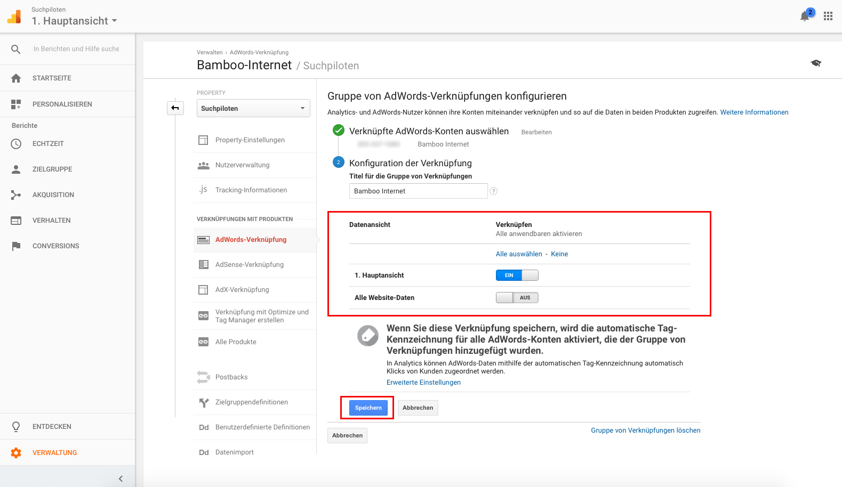
Task: Collapse the left sidebar with the chevron
Action: point(121,478)
